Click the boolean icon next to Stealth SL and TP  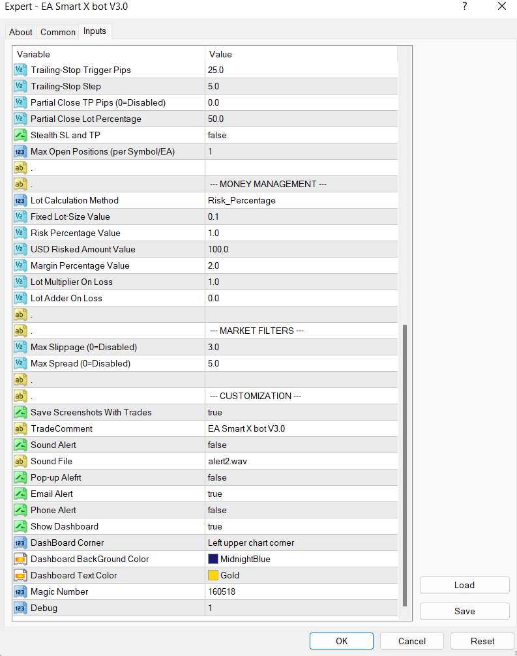point(20,135)
